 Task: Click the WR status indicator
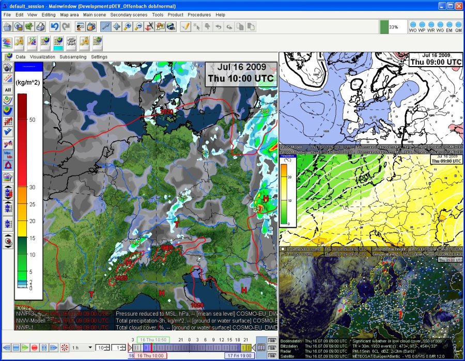point(431,27)
